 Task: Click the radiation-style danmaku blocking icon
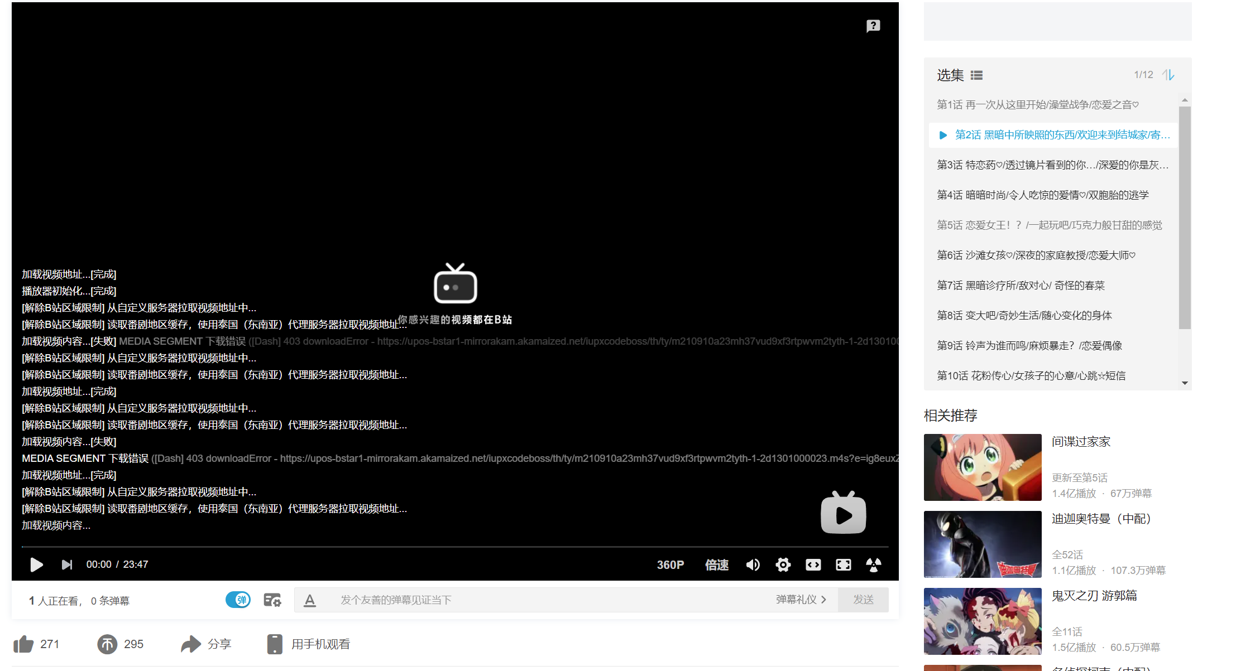click(x=874, y=564)
